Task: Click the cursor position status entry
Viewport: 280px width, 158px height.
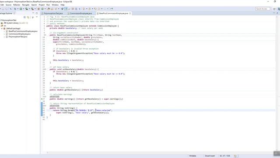Action: (x=225, y=156)
